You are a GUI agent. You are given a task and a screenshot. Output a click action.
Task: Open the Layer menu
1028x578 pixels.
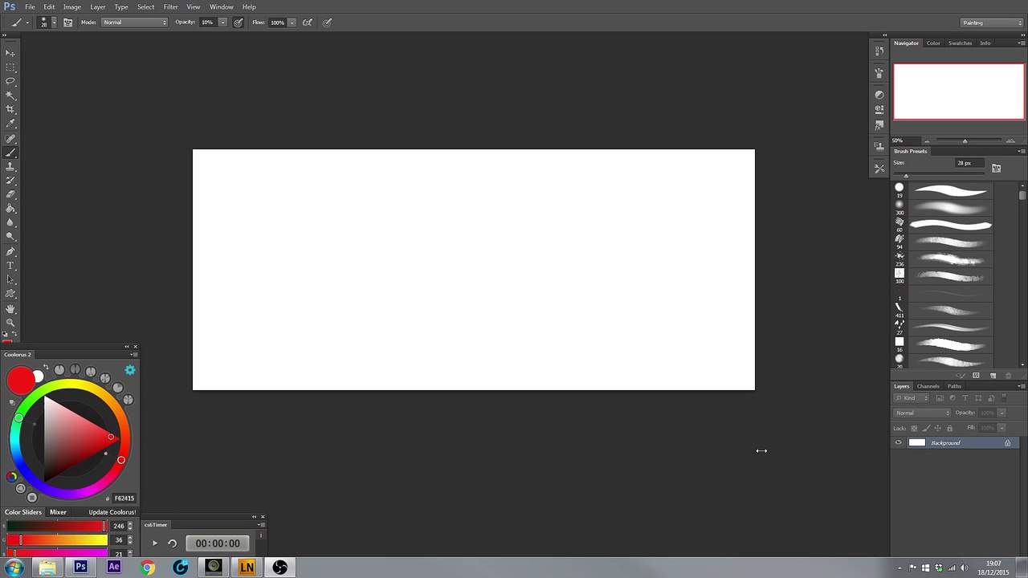coord(98,7)
